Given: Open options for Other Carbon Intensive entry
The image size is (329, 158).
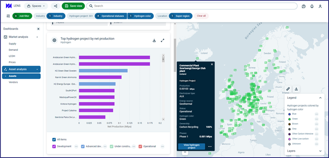Looking at the screenshot, I should (x=316, y=134).
